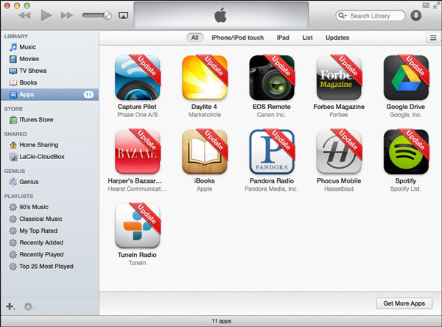The image size is (442, 327).
Task: Click the Apps badge showing 11
Action: click(88, 95)
